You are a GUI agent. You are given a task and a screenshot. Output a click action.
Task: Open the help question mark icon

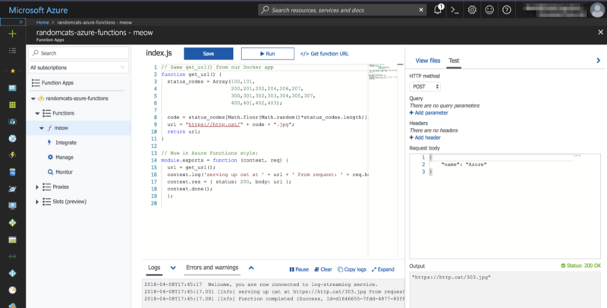(506, 10)
